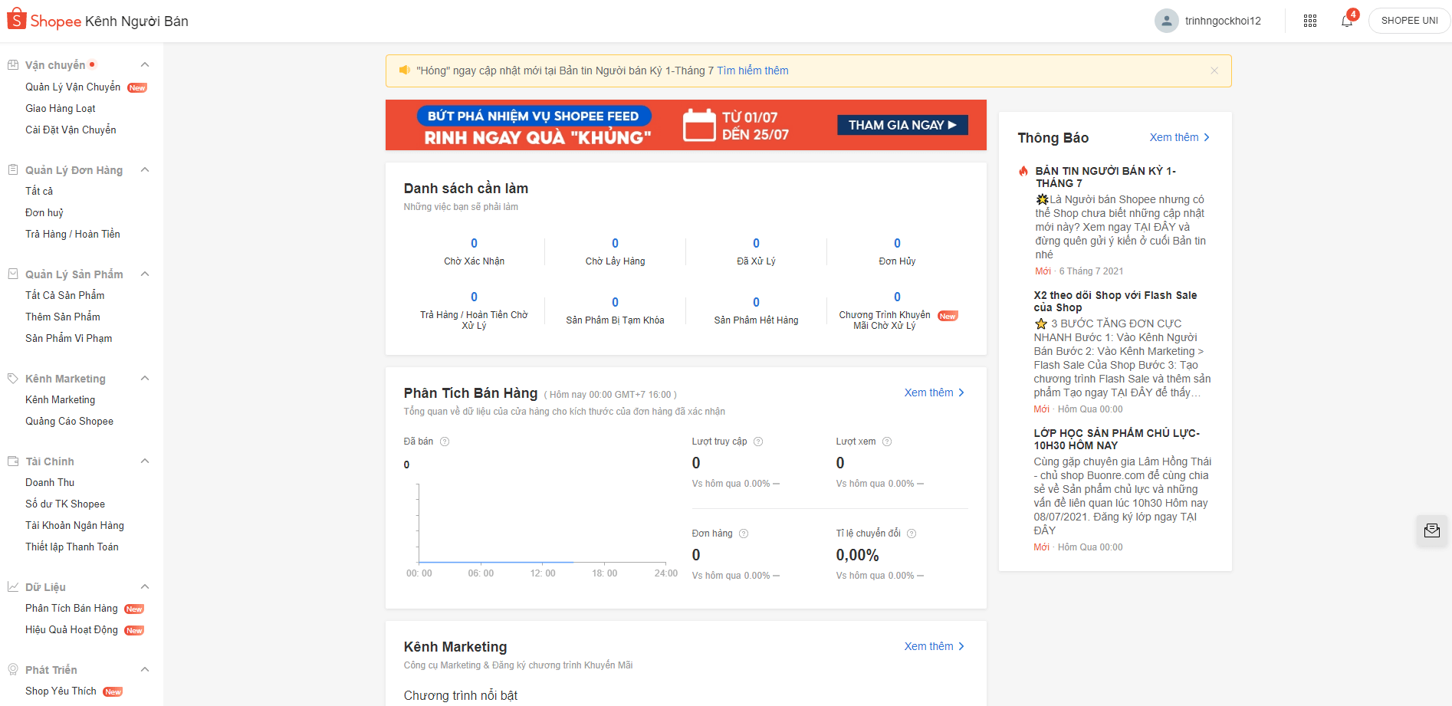Open Tất cả orders menu item
Image resolution: width=1452 pixels, height=706 pixels.
(39, 191)
